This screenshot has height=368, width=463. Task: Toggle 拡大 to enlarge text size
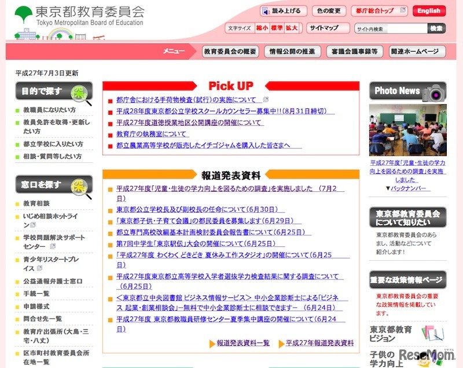pyautogui.click(x=292, y=27)
